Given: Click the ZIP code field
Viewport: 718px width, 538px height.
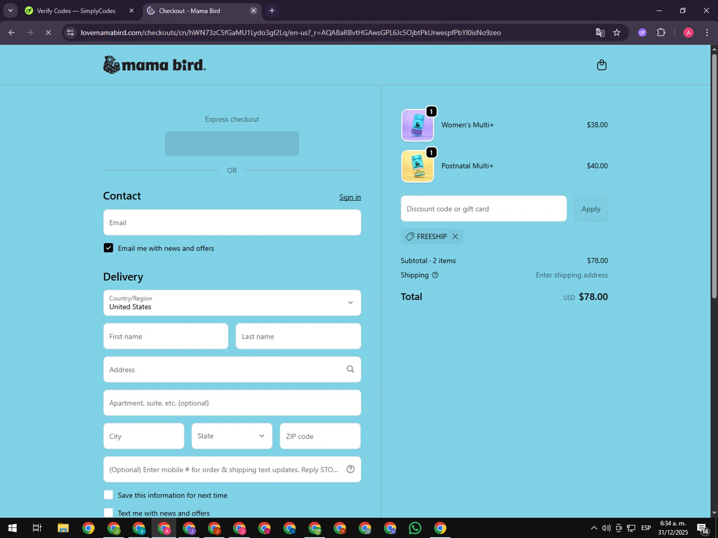Looking at the screenshot, I should [x=320, y=436].
